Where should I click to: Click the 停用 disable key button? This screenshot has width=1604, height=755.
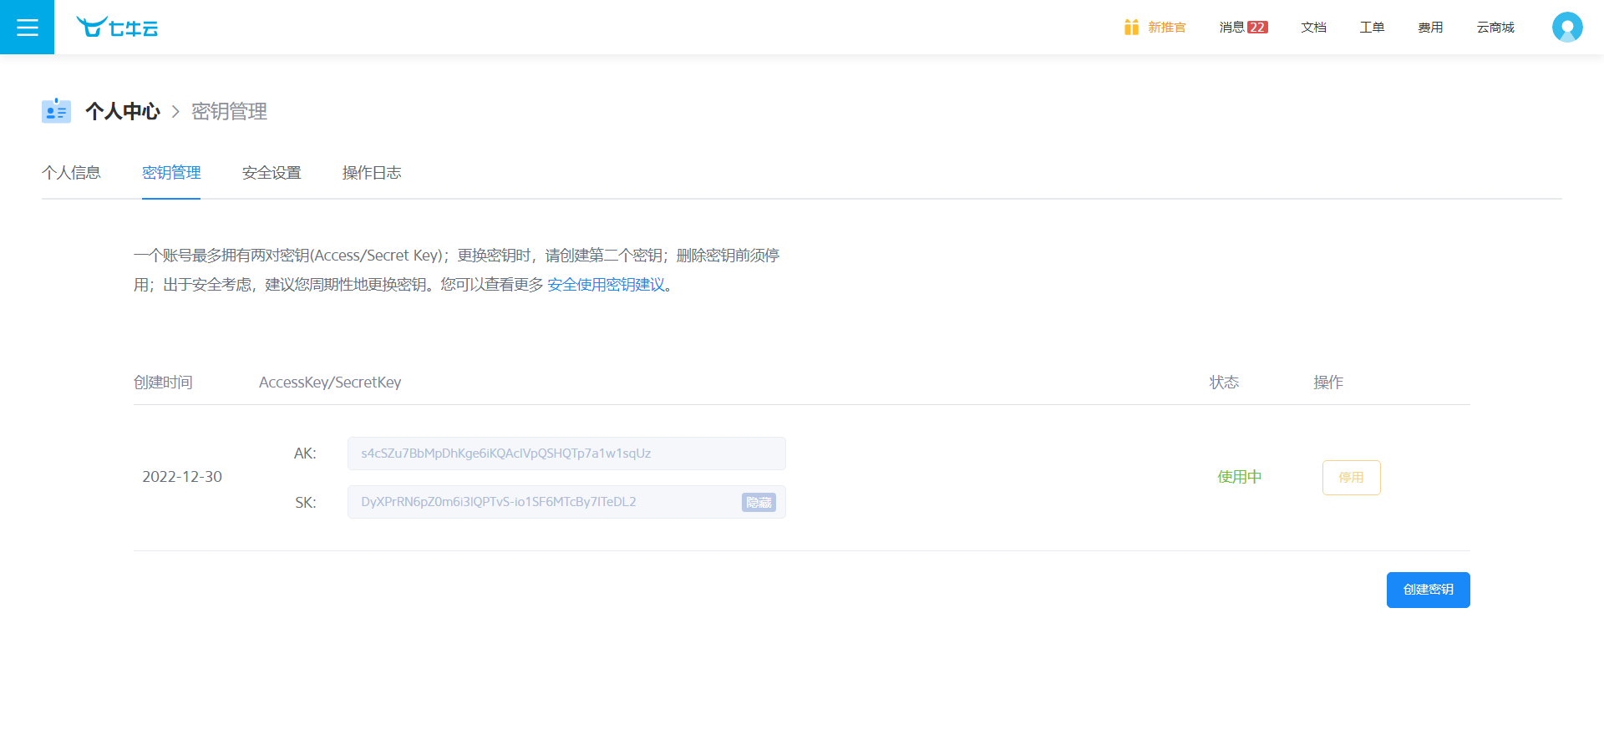click(1351, 478)
